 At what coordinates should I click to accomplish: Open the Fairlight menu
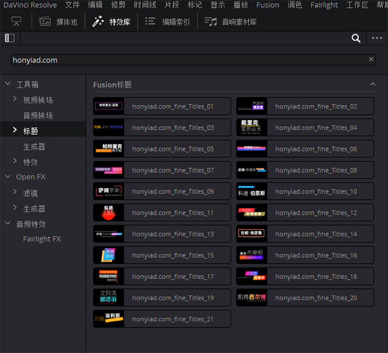[x=324, y=5]
